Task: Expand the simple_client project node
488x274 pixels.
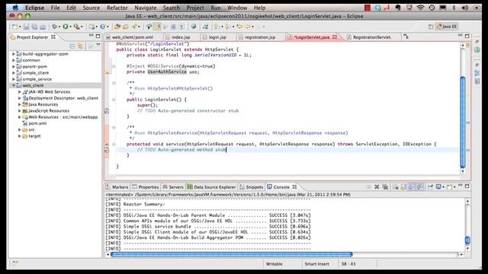Action: click(14, 73)
